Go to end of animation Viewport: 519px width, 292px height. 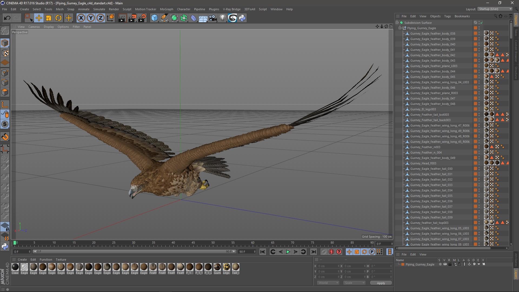[313, 252]
